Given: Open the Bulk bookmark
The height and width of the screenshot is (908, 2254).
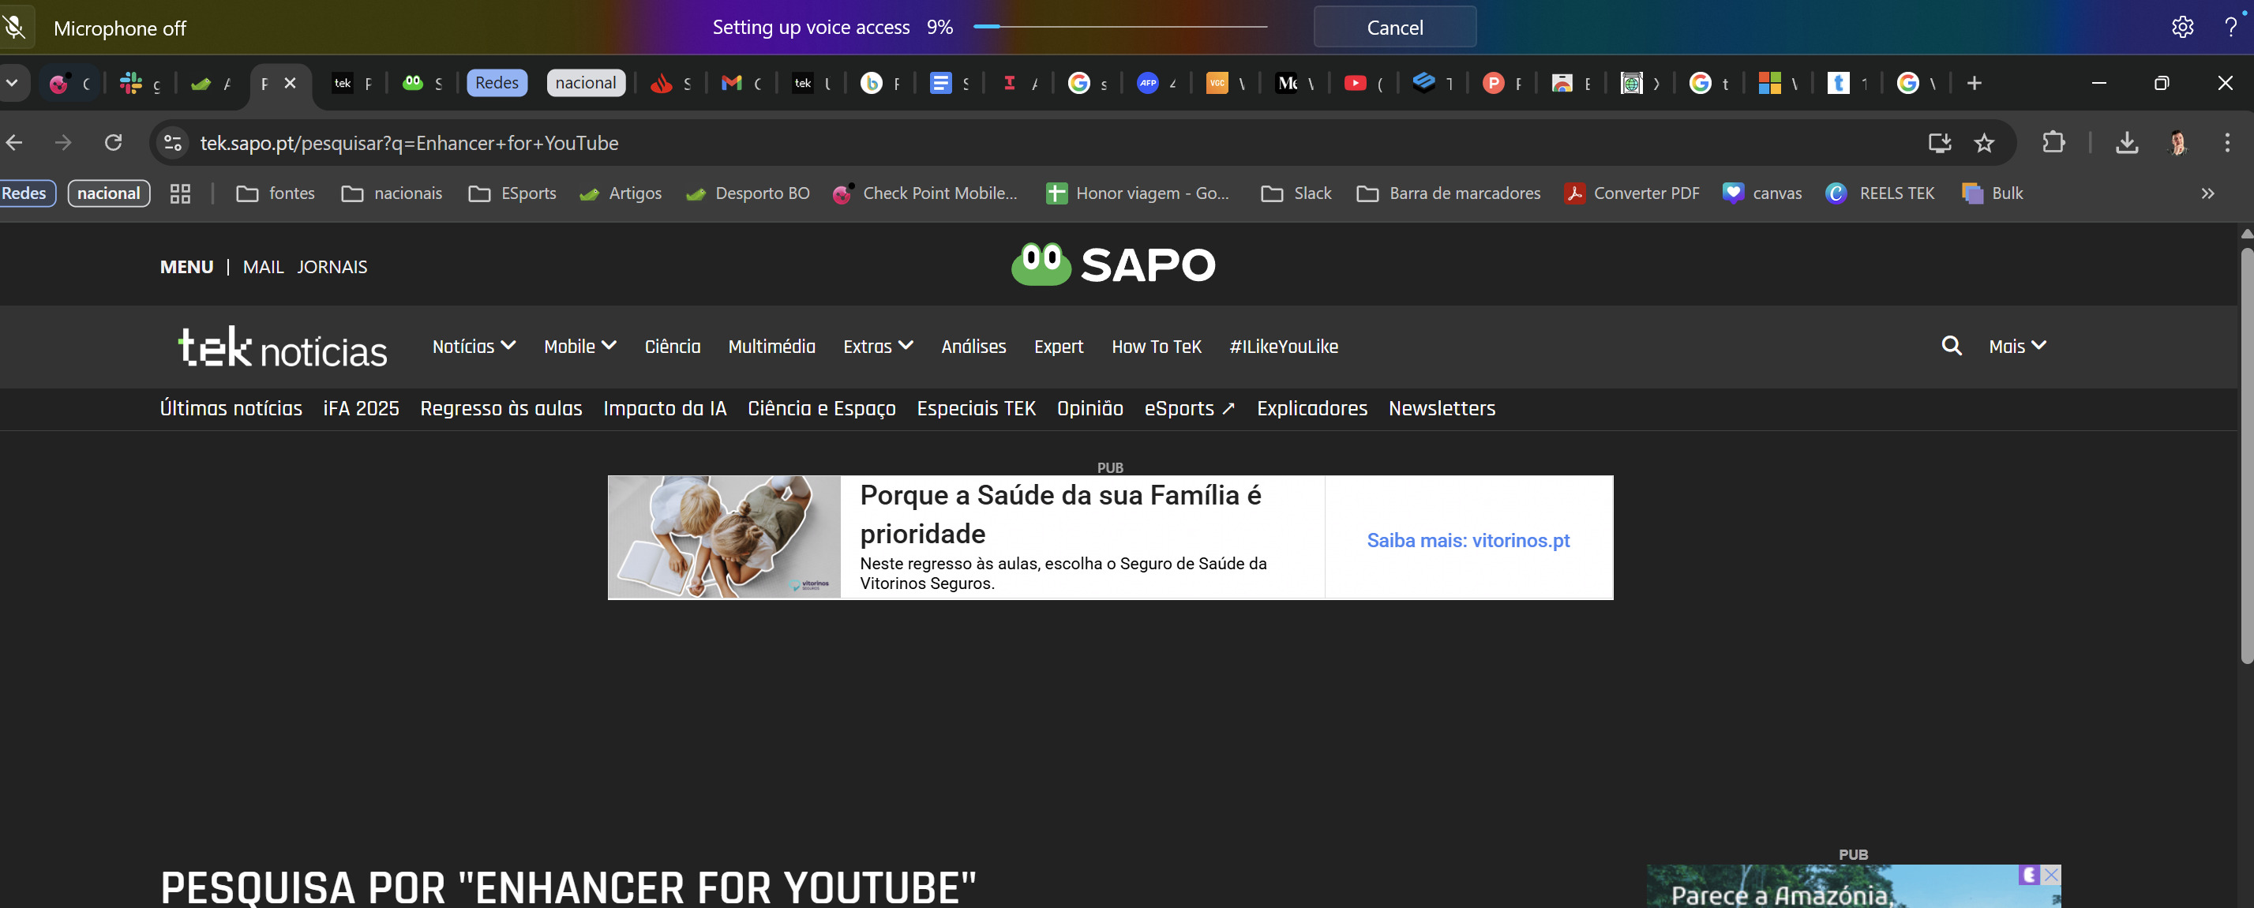Looking at the screenshot, I should coord(1993,193).
